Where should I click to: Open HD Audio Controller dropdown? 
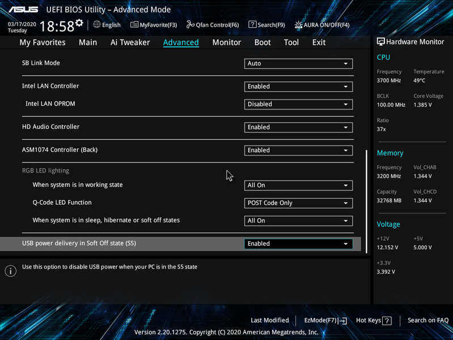(x=298, y=128)
